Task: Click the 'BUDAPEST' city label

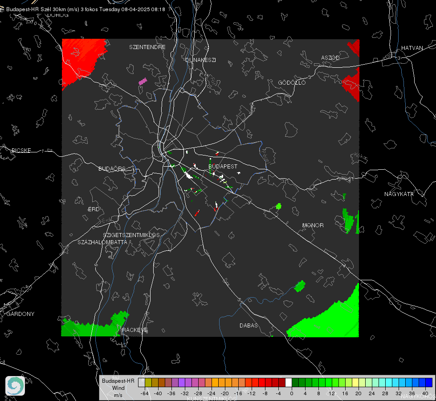Action: click(x=223, y=166)
